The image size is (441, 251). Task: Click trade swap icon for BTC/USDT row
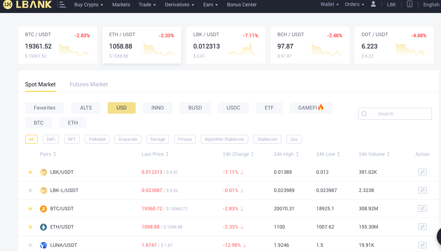point(422,209)
